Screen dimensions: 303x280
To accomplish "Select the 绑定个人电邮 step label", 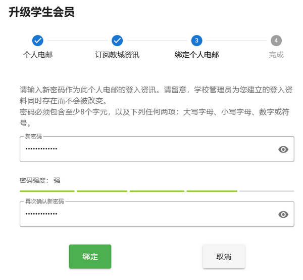I will (x=196, y=55).
